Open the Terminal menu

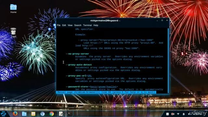87,25
